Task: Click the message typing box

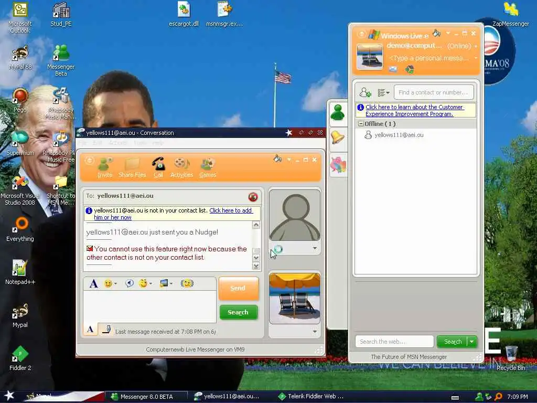Action: [149, 306]
